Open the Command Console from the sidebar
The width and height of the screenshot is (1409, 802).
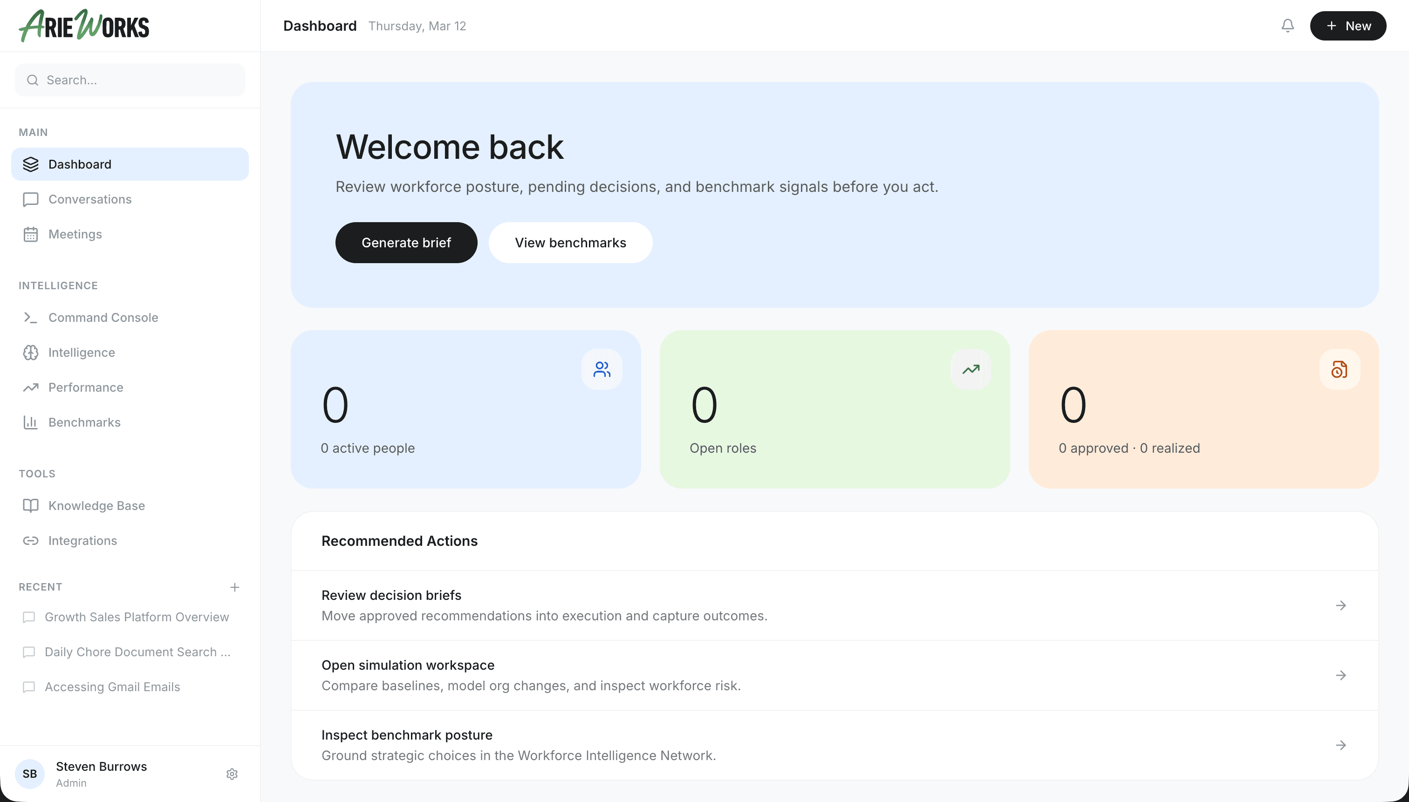coord(103,317)
